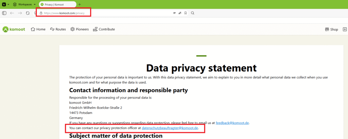Click the Workspaces stacked layers icon

tap(15, 4)
